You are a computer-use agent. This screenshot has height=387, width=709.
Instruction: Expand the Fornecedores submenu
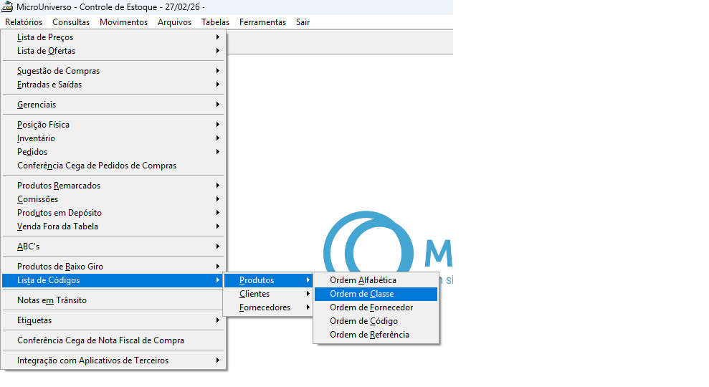265,307
